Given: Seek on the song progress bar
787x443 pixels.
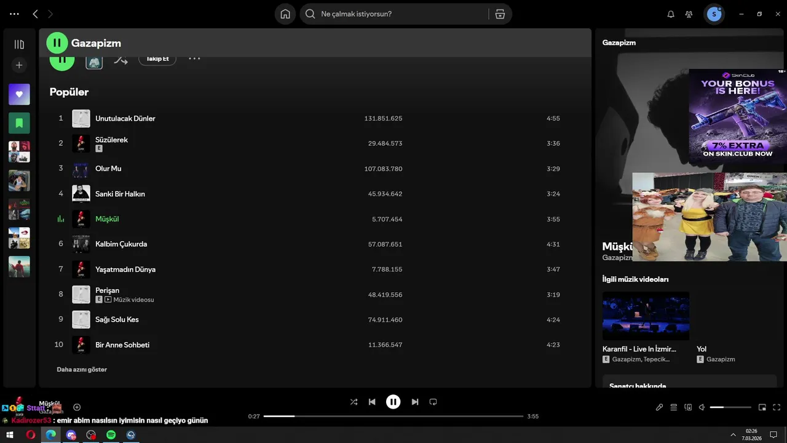Looking at the screenshot, I should coord(393,417).
